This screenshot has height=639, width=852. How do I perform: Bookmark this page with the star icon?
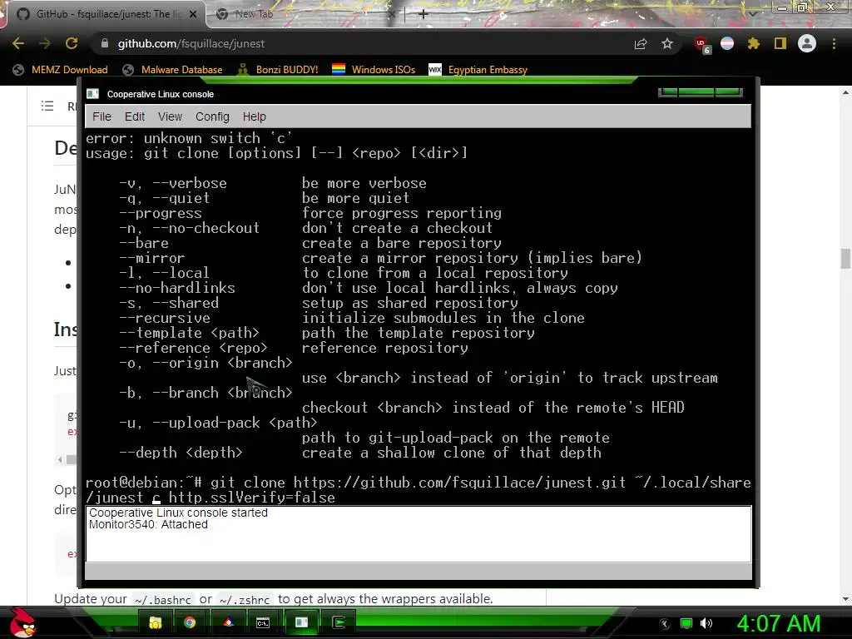click(x=667, y=43)
